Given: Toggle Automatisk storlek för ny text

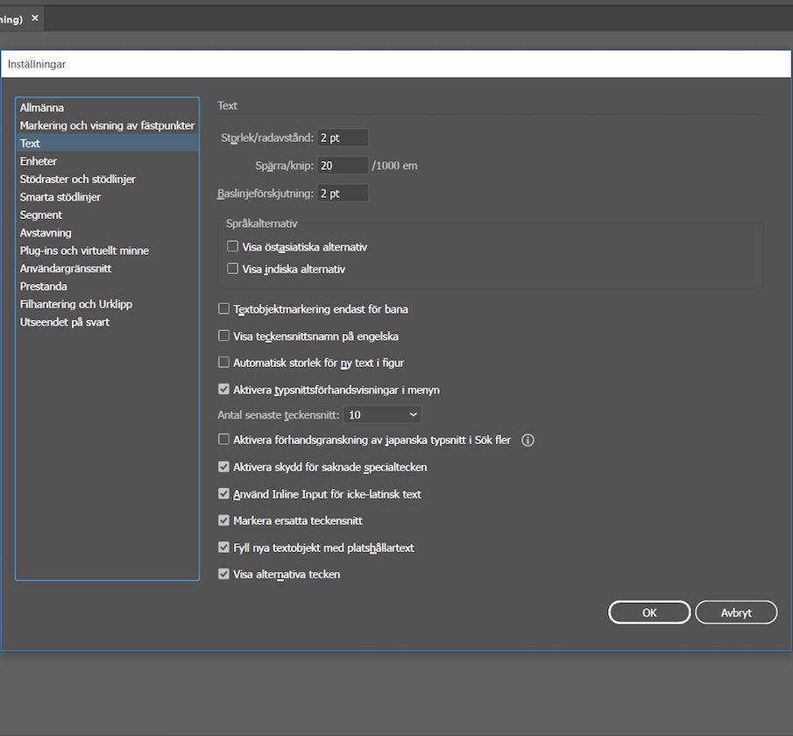Looking at the screenshot, I should (x=223, y=362).
